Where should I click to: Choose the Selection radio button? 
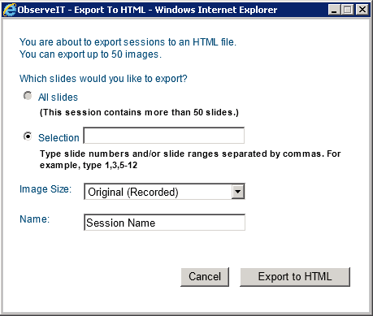click(28, 136)
